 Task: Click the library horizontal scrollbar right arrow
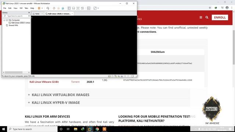coord(29,73)
